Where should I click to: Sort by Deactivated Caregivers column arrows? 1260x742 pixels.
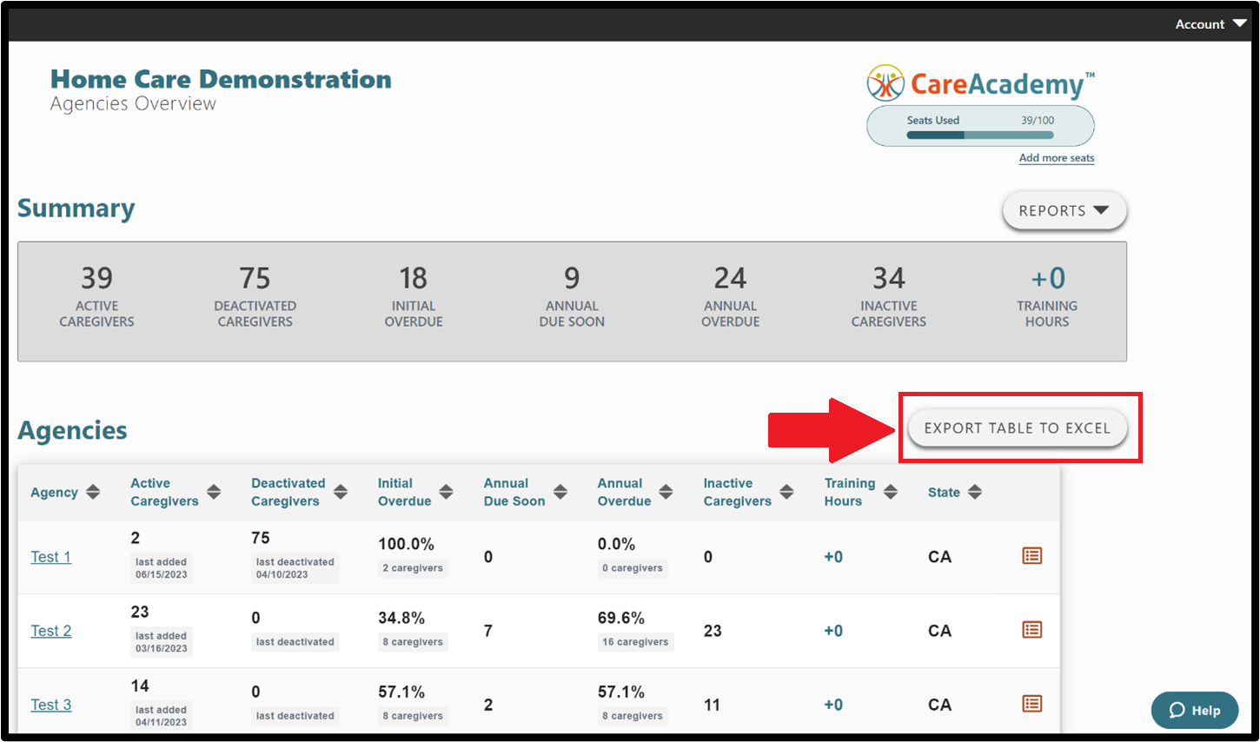[x=341, y=492]
